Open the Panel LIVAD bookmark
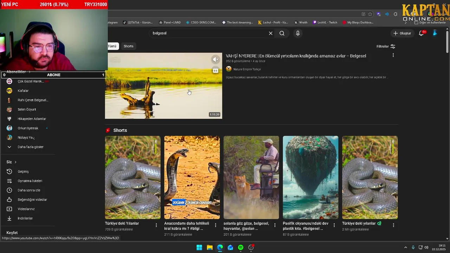Viewport: 450px width, 253px height. (170, 22)
